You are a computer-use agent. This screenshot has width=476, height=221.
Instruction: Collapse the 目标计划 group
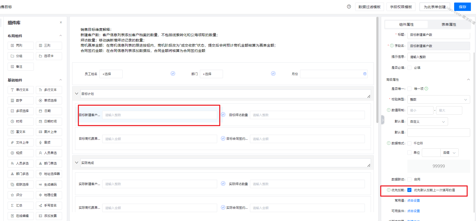pyautogui.click(x=77, y=94)
